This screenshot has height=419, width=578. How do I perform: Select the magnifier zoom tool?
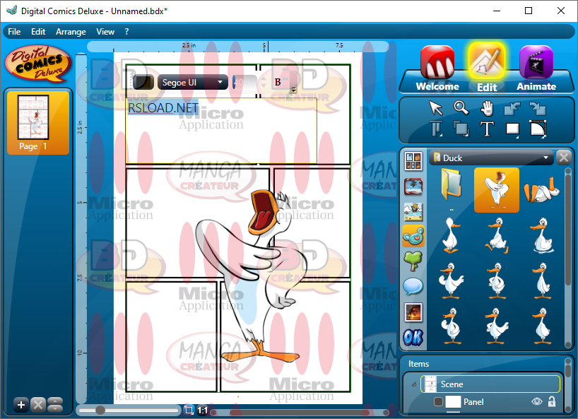point(461,108)
